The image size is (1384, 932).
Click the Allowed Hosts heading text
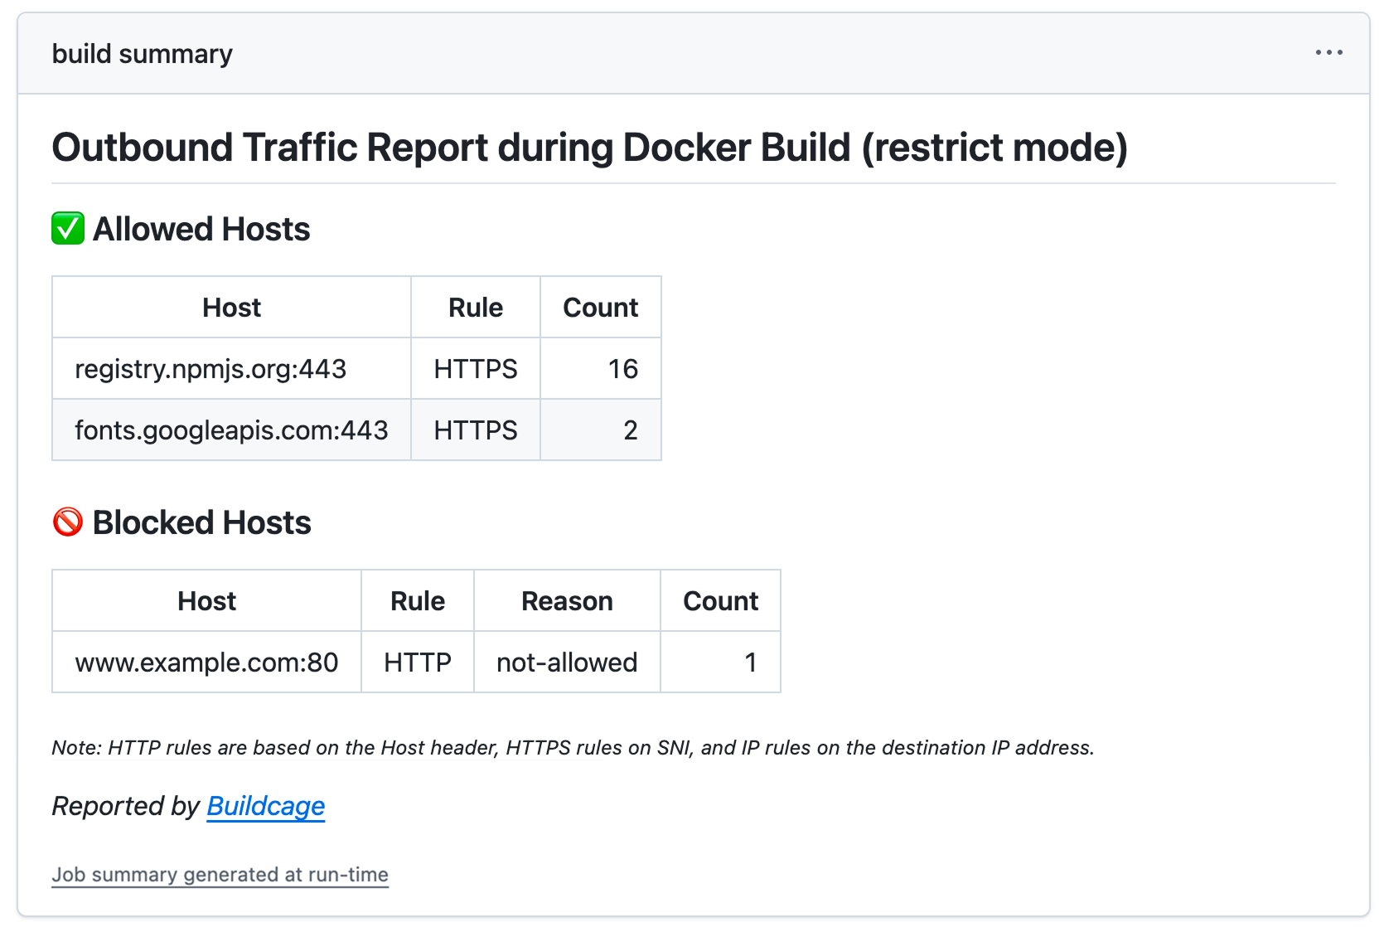(x=201, y=229)
